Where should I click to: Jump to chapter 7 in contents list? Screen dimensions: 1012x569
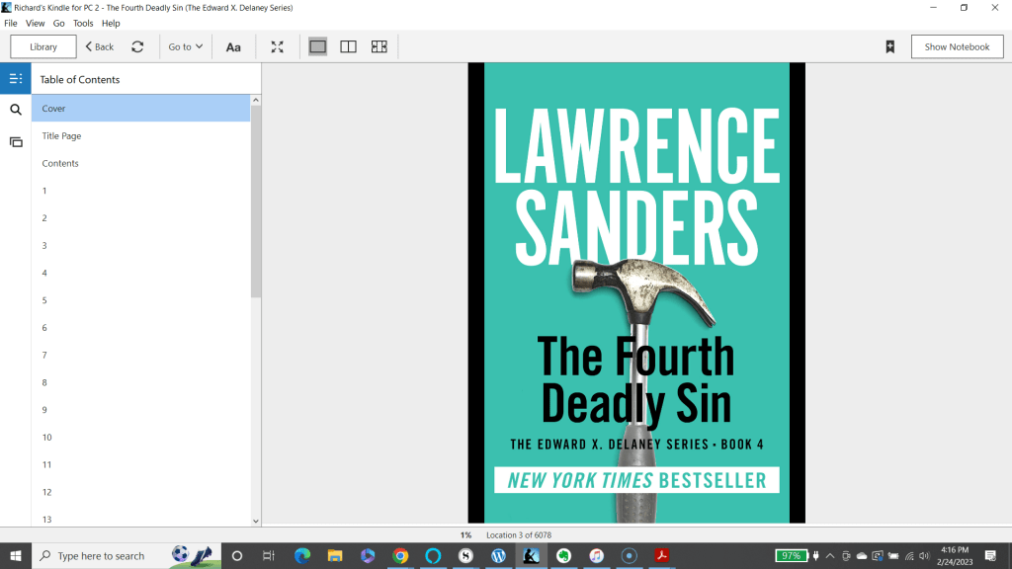[44, 355]
